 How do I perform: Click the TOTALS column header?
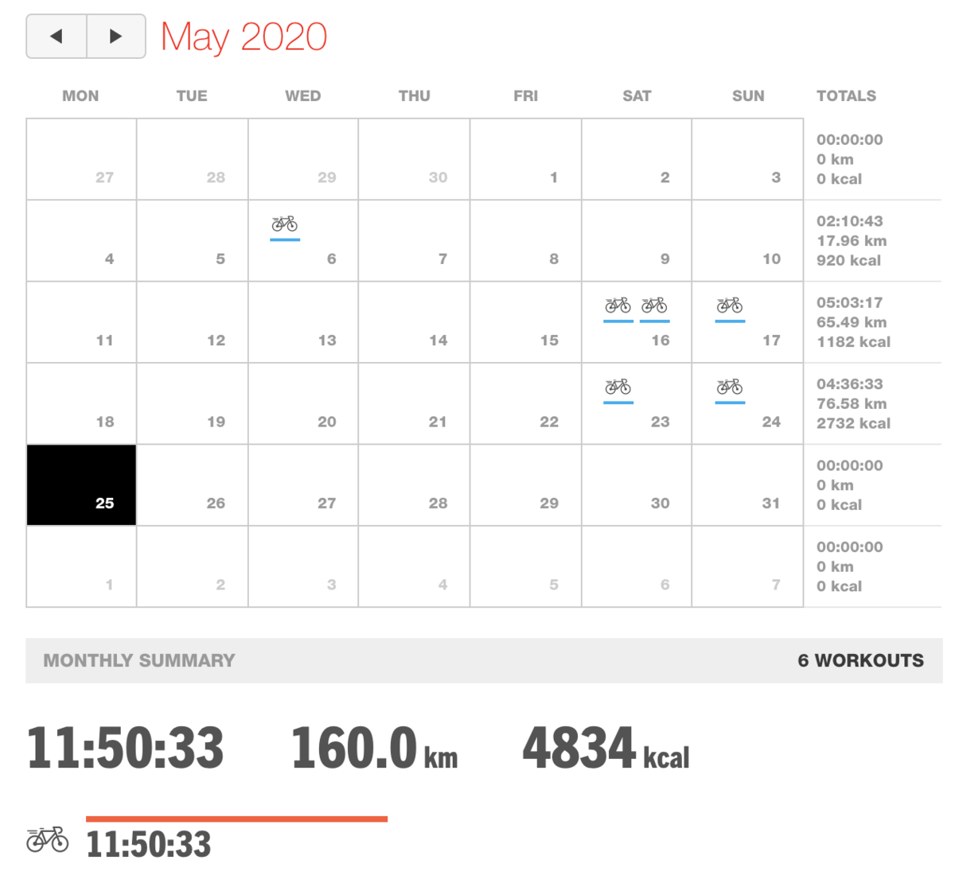coord(846,95)
